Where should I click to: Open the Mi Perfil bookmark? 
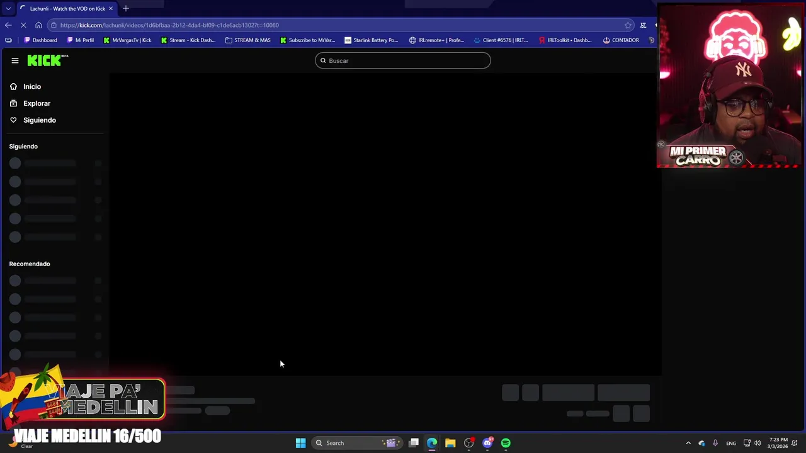[x=80, y=40]
